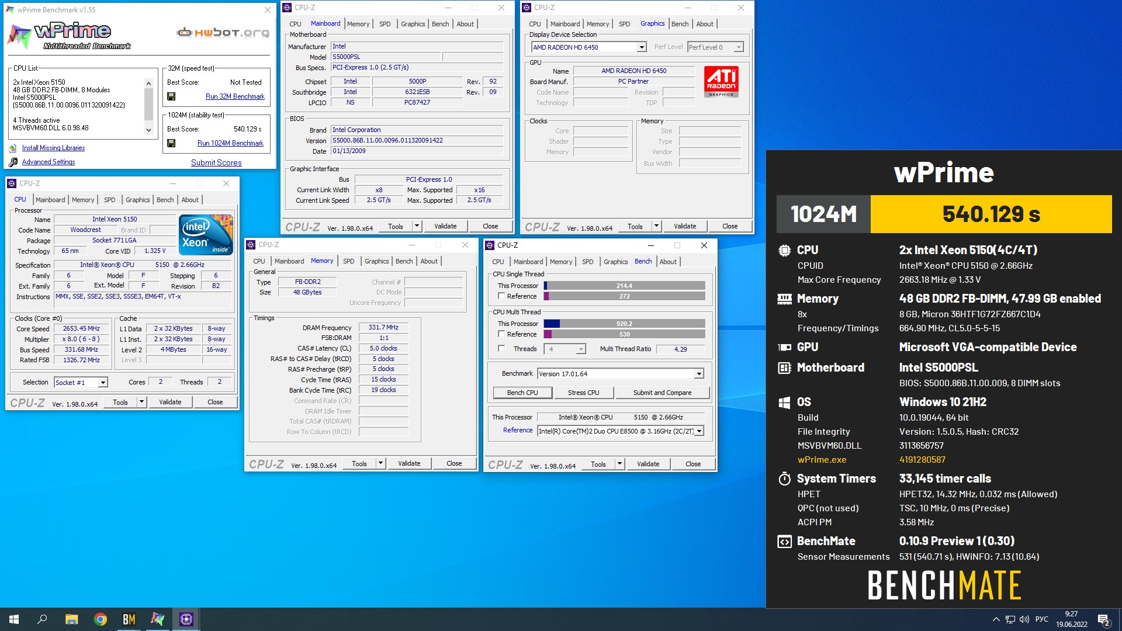Click the CPU chip icon in BenchMate panel
The height and width of the screenshot is (631, 1122).
pyautogui.click(x=784, y=250)
